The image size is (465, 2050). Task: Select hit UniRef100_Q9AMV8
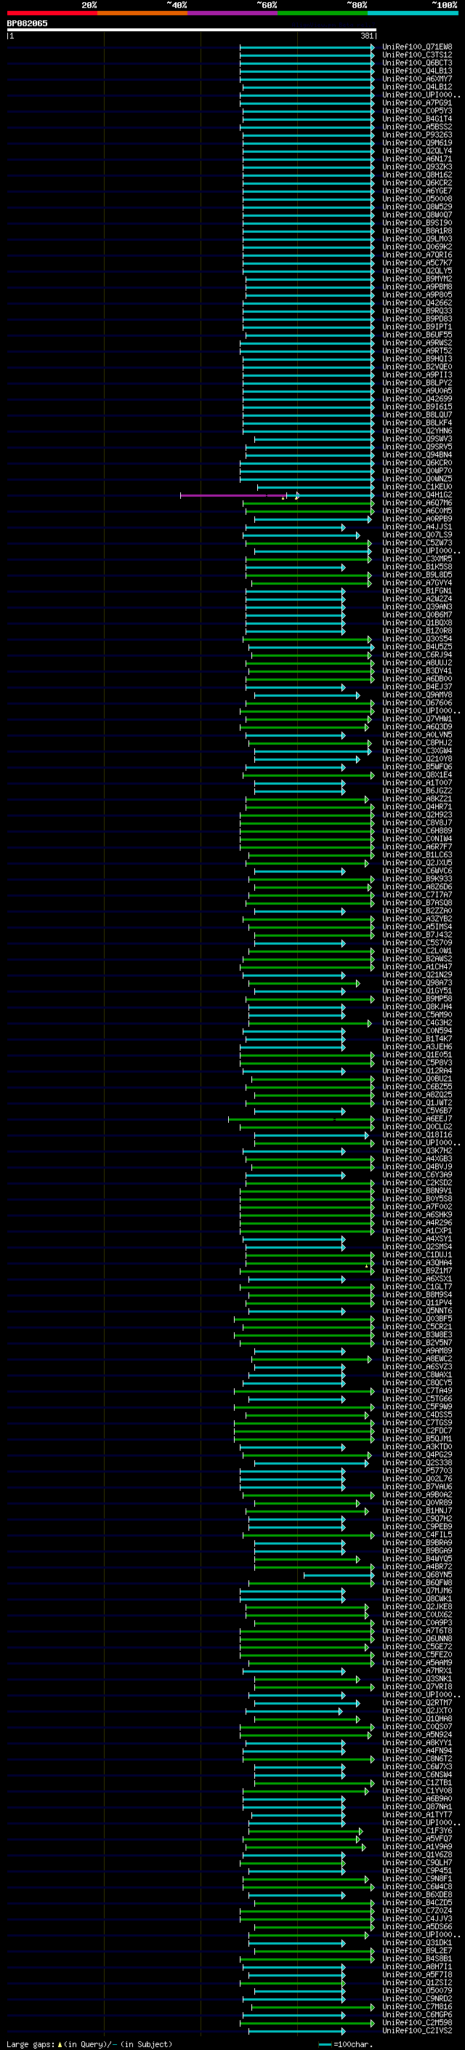[417, 694]
